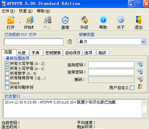The width and height of the screenshot is (149, 129).
Task: Click the 起始密码 input field
Action: click(111, 65)
